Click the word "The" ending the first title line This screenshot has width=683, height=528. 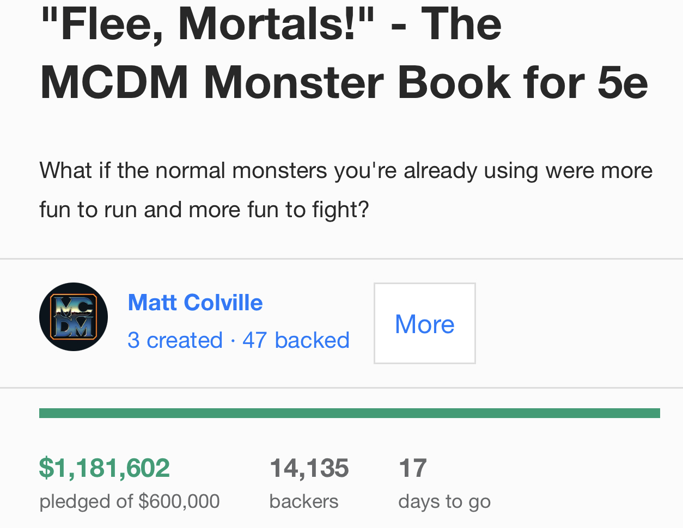(461, 23)
